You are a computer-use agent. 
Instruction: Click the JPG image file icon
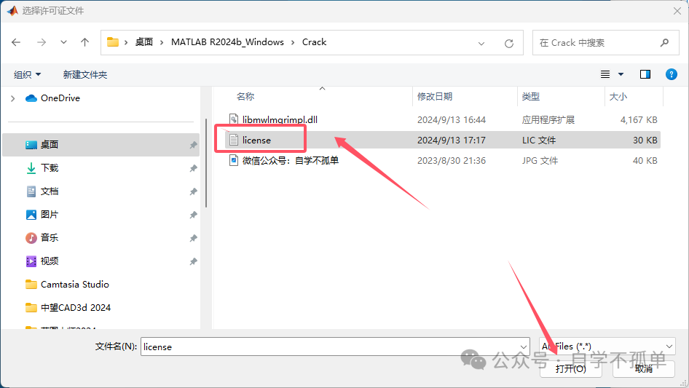tap(234, 160)
